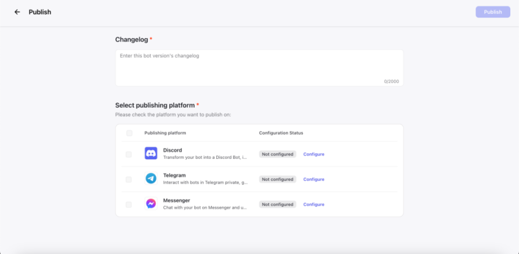Click the Configuration Status column header
Image resolution: width=519 pixels, height=254 pixels.
pyautogui.click(x=281, y=133)
